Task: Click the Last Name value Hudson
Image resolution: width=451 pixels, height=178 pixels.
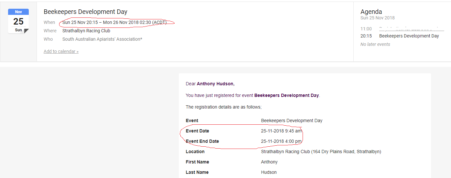Action: click(269, 172)
